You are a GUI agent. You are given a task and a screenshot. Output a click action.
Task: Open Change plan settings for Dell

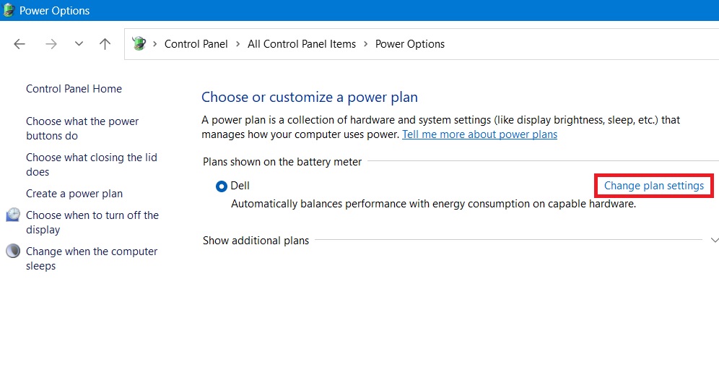click(x=654, y=186)
